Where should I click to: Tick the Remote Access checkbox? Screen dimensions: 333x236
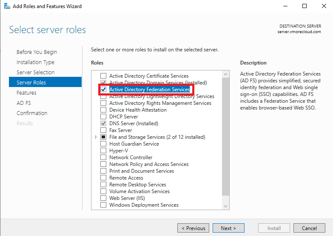pyautogui.click(x=103, y=177)
